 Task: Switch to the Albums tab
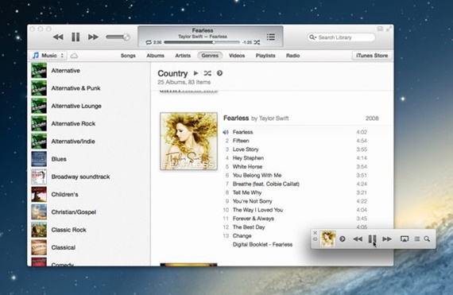(x=156, y=56)
